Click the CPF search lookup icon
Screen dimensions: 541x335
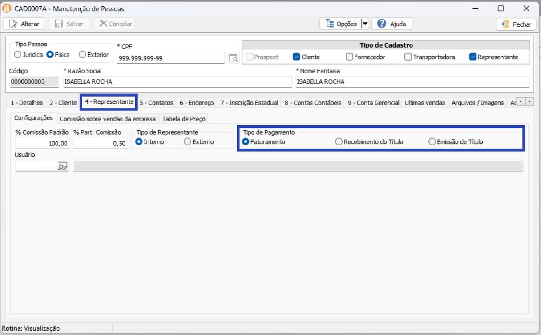233,58
